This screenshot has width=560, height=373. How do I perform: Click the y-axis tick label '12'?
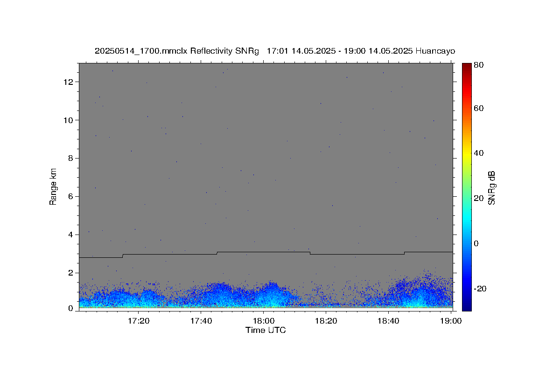click(70, 82)
